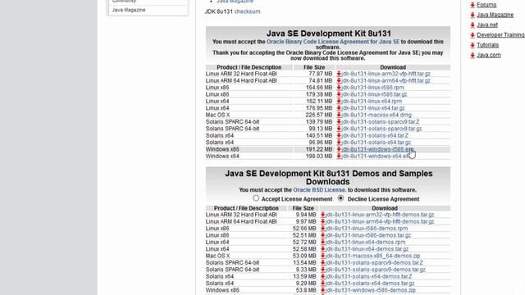Click download icon for jdk-8u131-linux-arm32-vfp-hflt.tar.gz
The image size is (525, 295).
339,74
